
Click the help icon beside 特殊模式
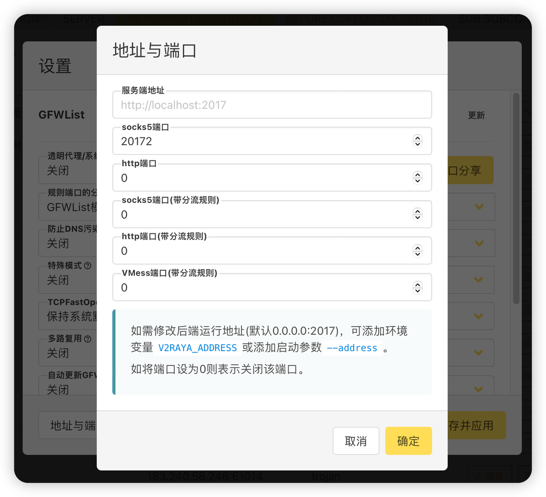click(87, 266)
